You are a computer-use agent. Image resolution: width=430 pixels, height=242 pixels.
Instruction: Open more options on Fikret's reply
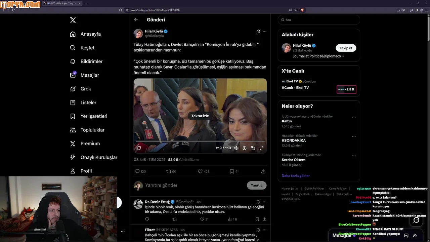(x=264, y=230)
